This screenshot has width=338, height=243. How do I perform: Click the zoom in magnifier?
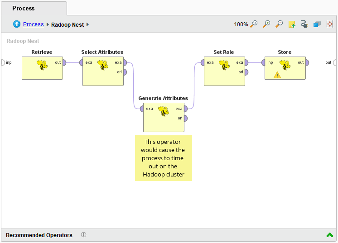(x=266, y=24)
